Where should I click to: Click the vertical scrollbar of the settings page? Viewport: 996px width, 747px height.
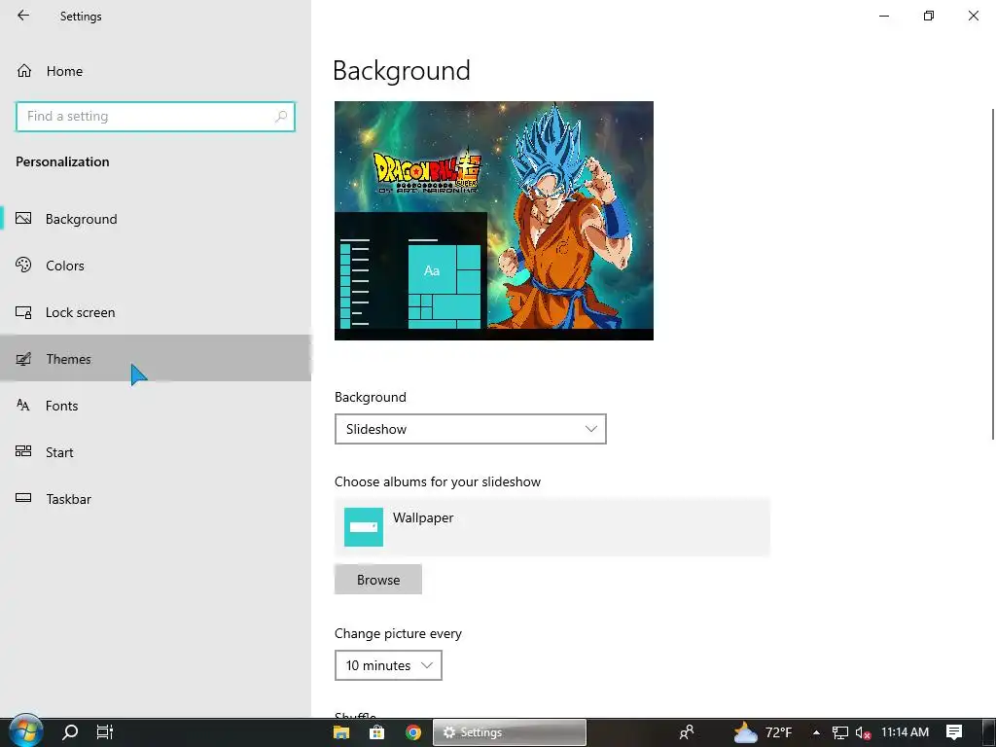(x=993, y=273)
